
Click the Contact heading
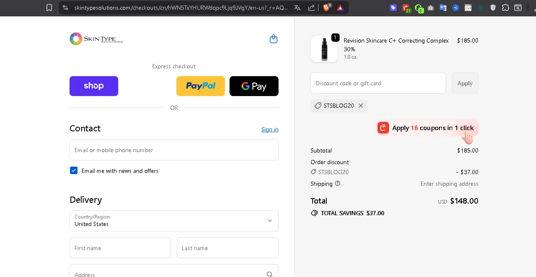[85, 129]
